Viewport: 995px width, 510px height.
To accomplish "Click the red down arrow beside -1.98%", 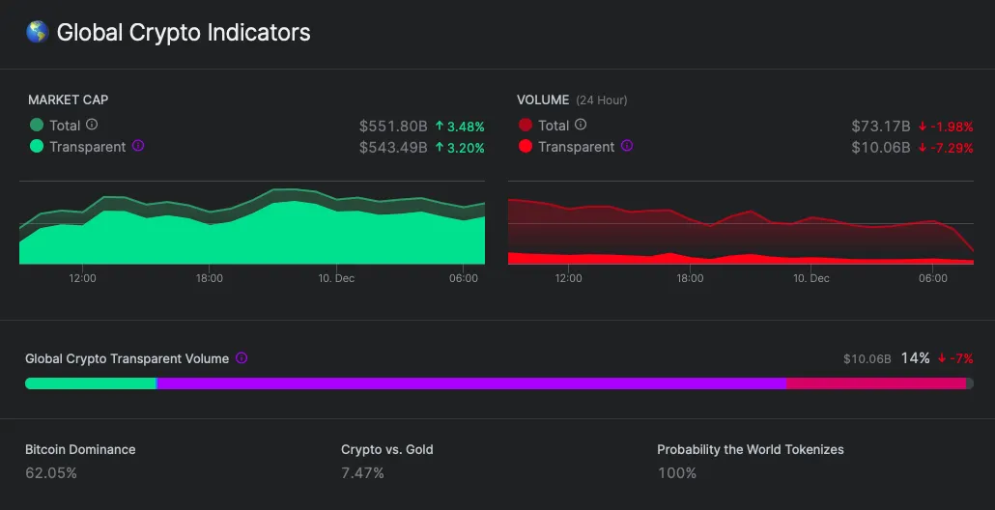I will pos(923,127).
